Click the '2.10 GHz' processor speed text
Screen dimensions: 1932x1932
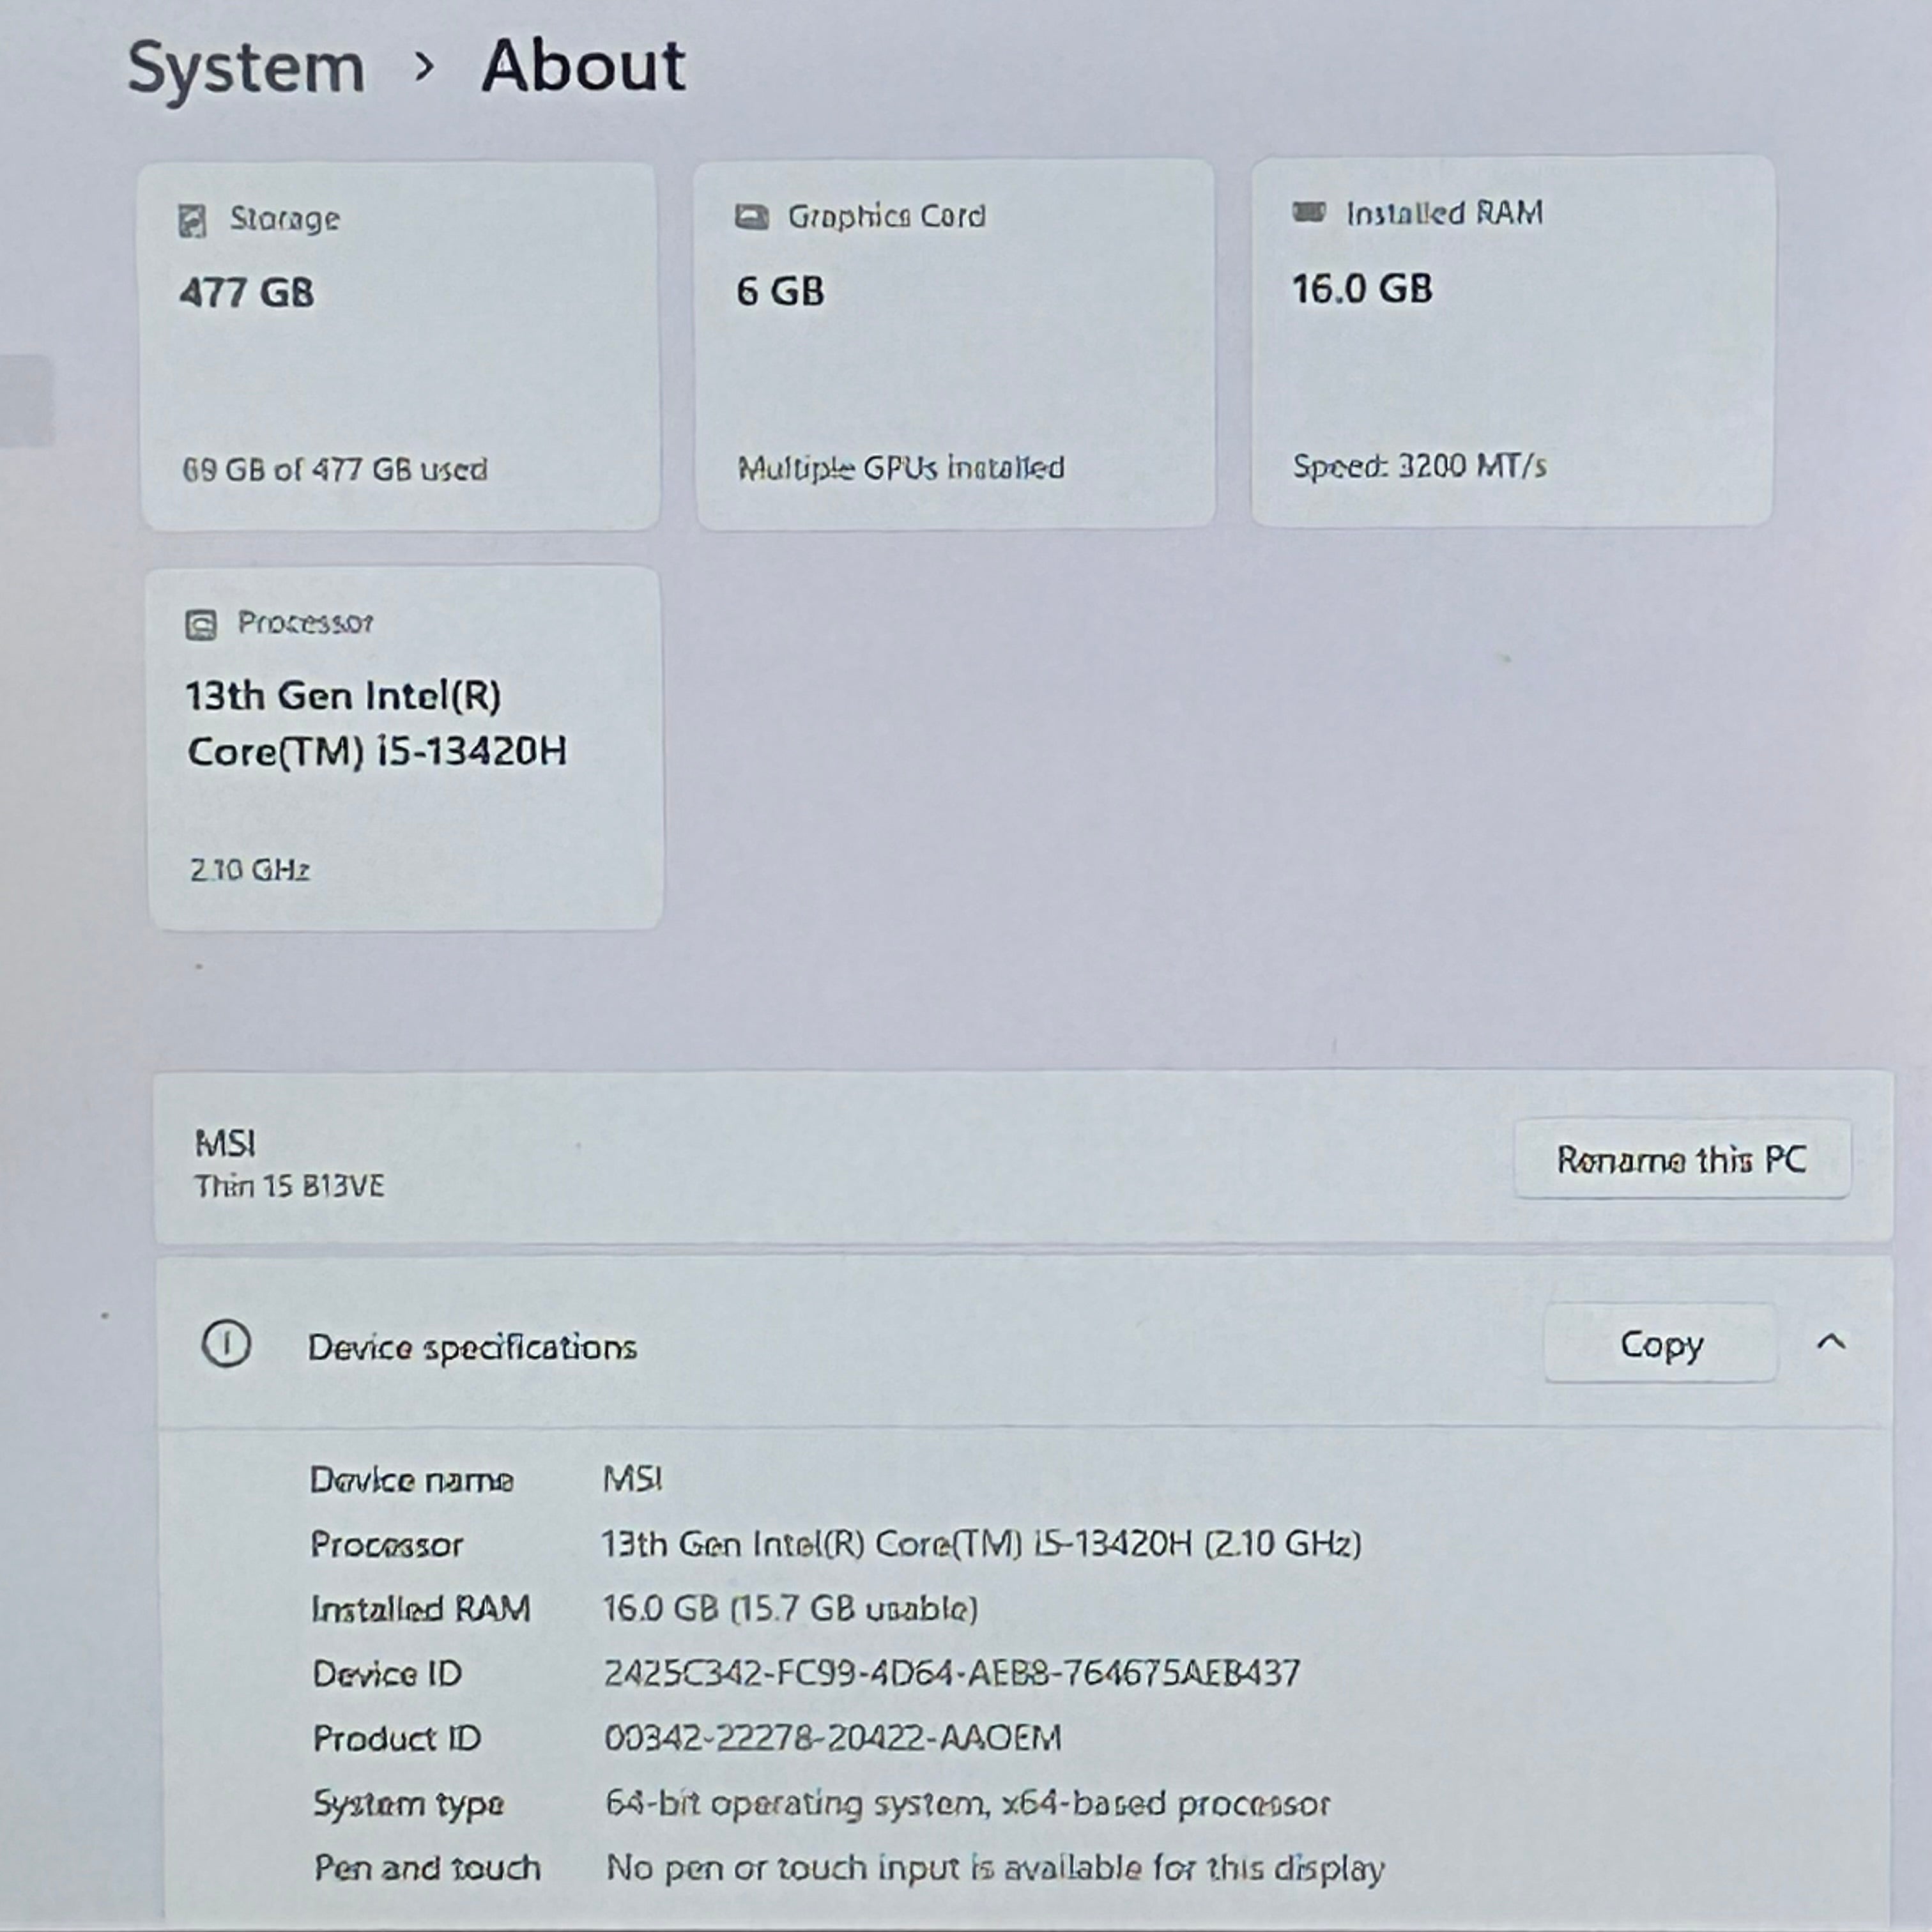tap(250, 869)
